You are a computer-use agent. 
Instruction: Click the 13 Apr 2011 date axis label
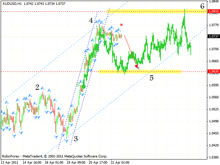[x=10, y=163]
